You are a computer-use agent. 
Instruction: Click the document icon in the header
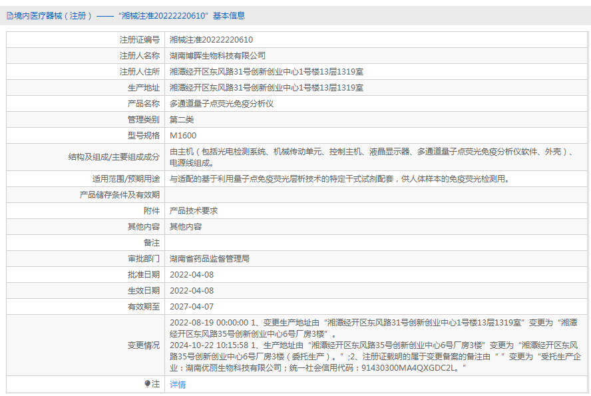click(x=10, y=16)
